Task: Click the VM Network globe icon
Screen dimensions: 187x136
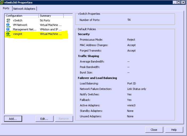Action: tap(8, 25)
